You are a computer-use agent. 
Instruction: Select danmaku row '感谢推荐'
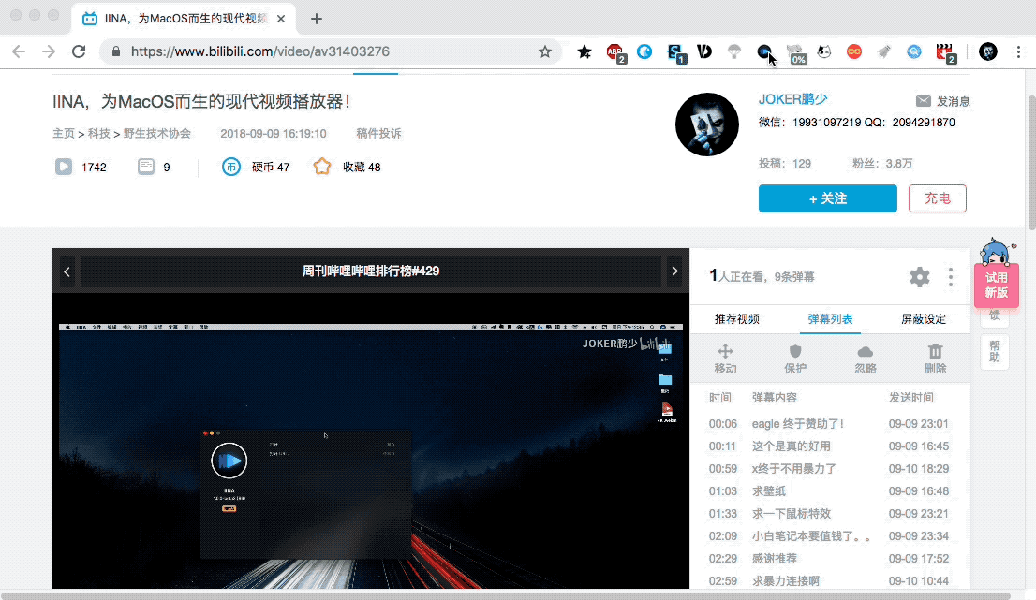(830, 559)
